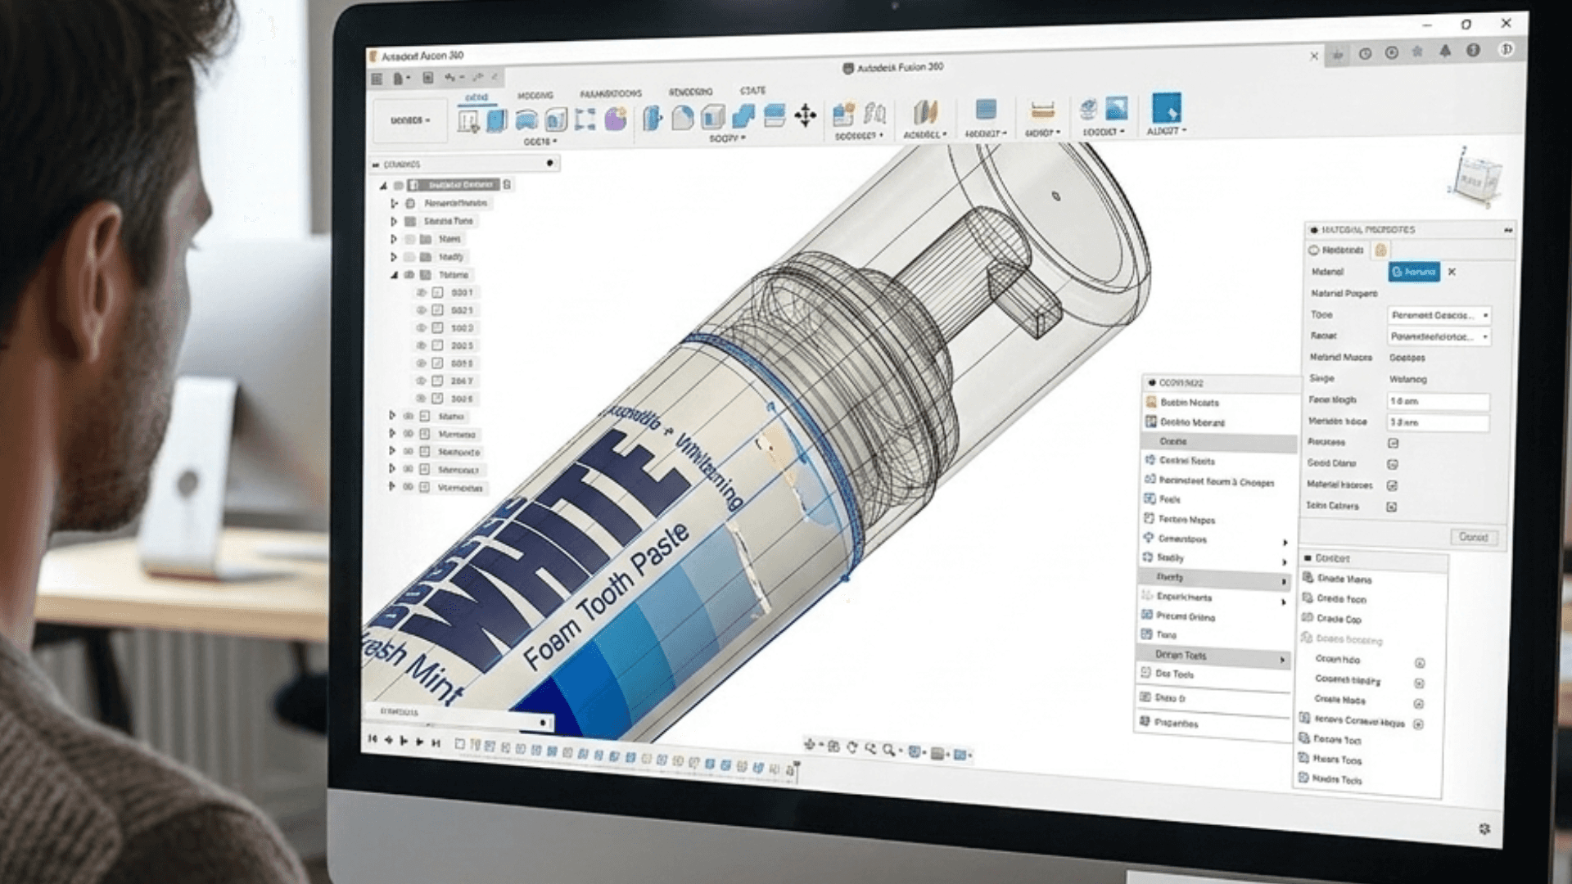Click the ViewCube in the viewport corner
Screen dimensions: 1572x884
pyautogui.click(x=1479, y=177)
